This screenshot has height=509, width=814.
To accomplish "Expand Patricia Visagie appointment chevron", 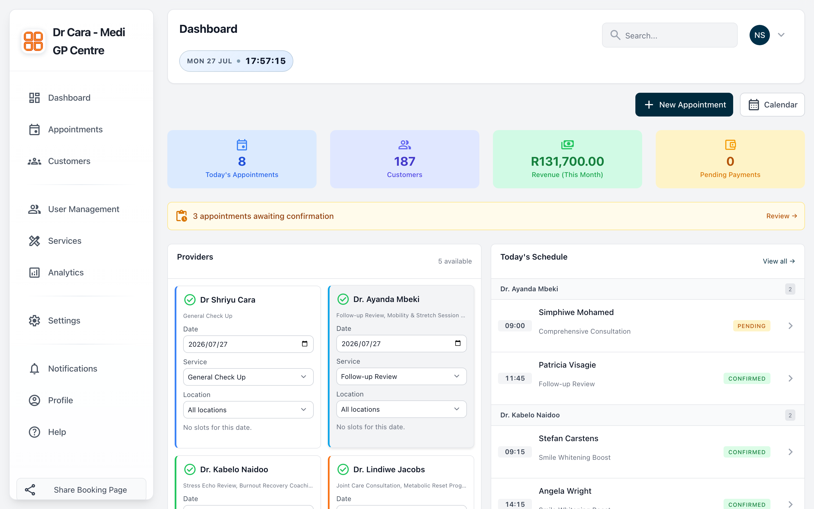I will click(x=791, y=378).
